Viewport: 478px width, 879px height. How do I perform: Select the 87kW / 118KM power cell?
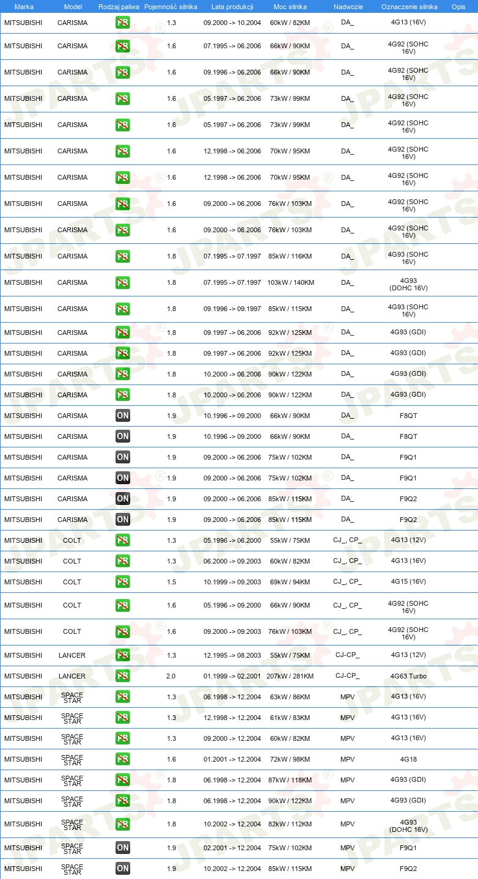coord(290,780)
